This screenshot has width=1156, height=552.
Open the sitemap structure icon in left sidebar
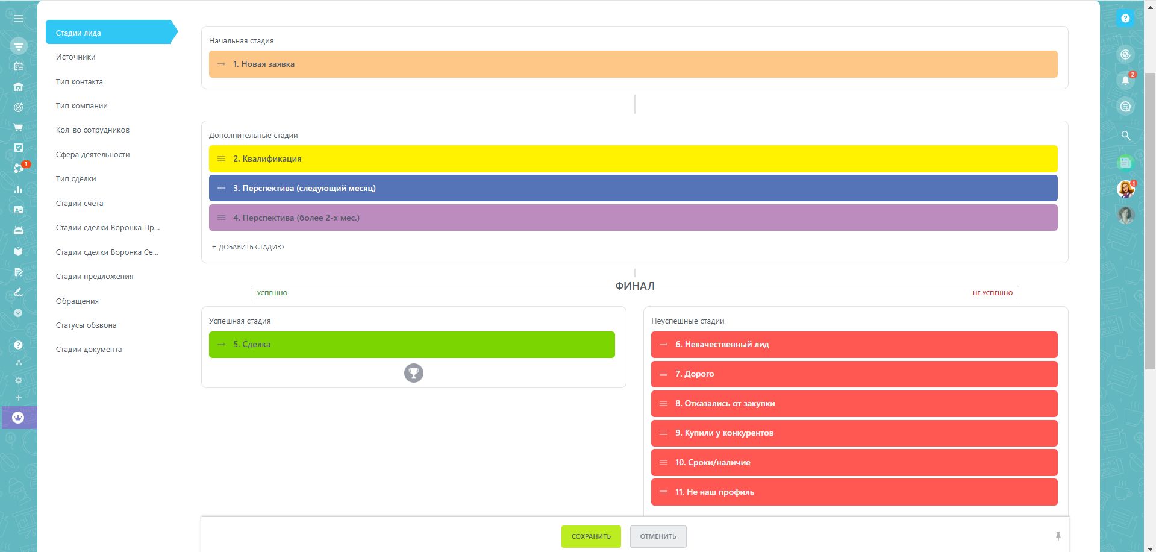point(19,362)
